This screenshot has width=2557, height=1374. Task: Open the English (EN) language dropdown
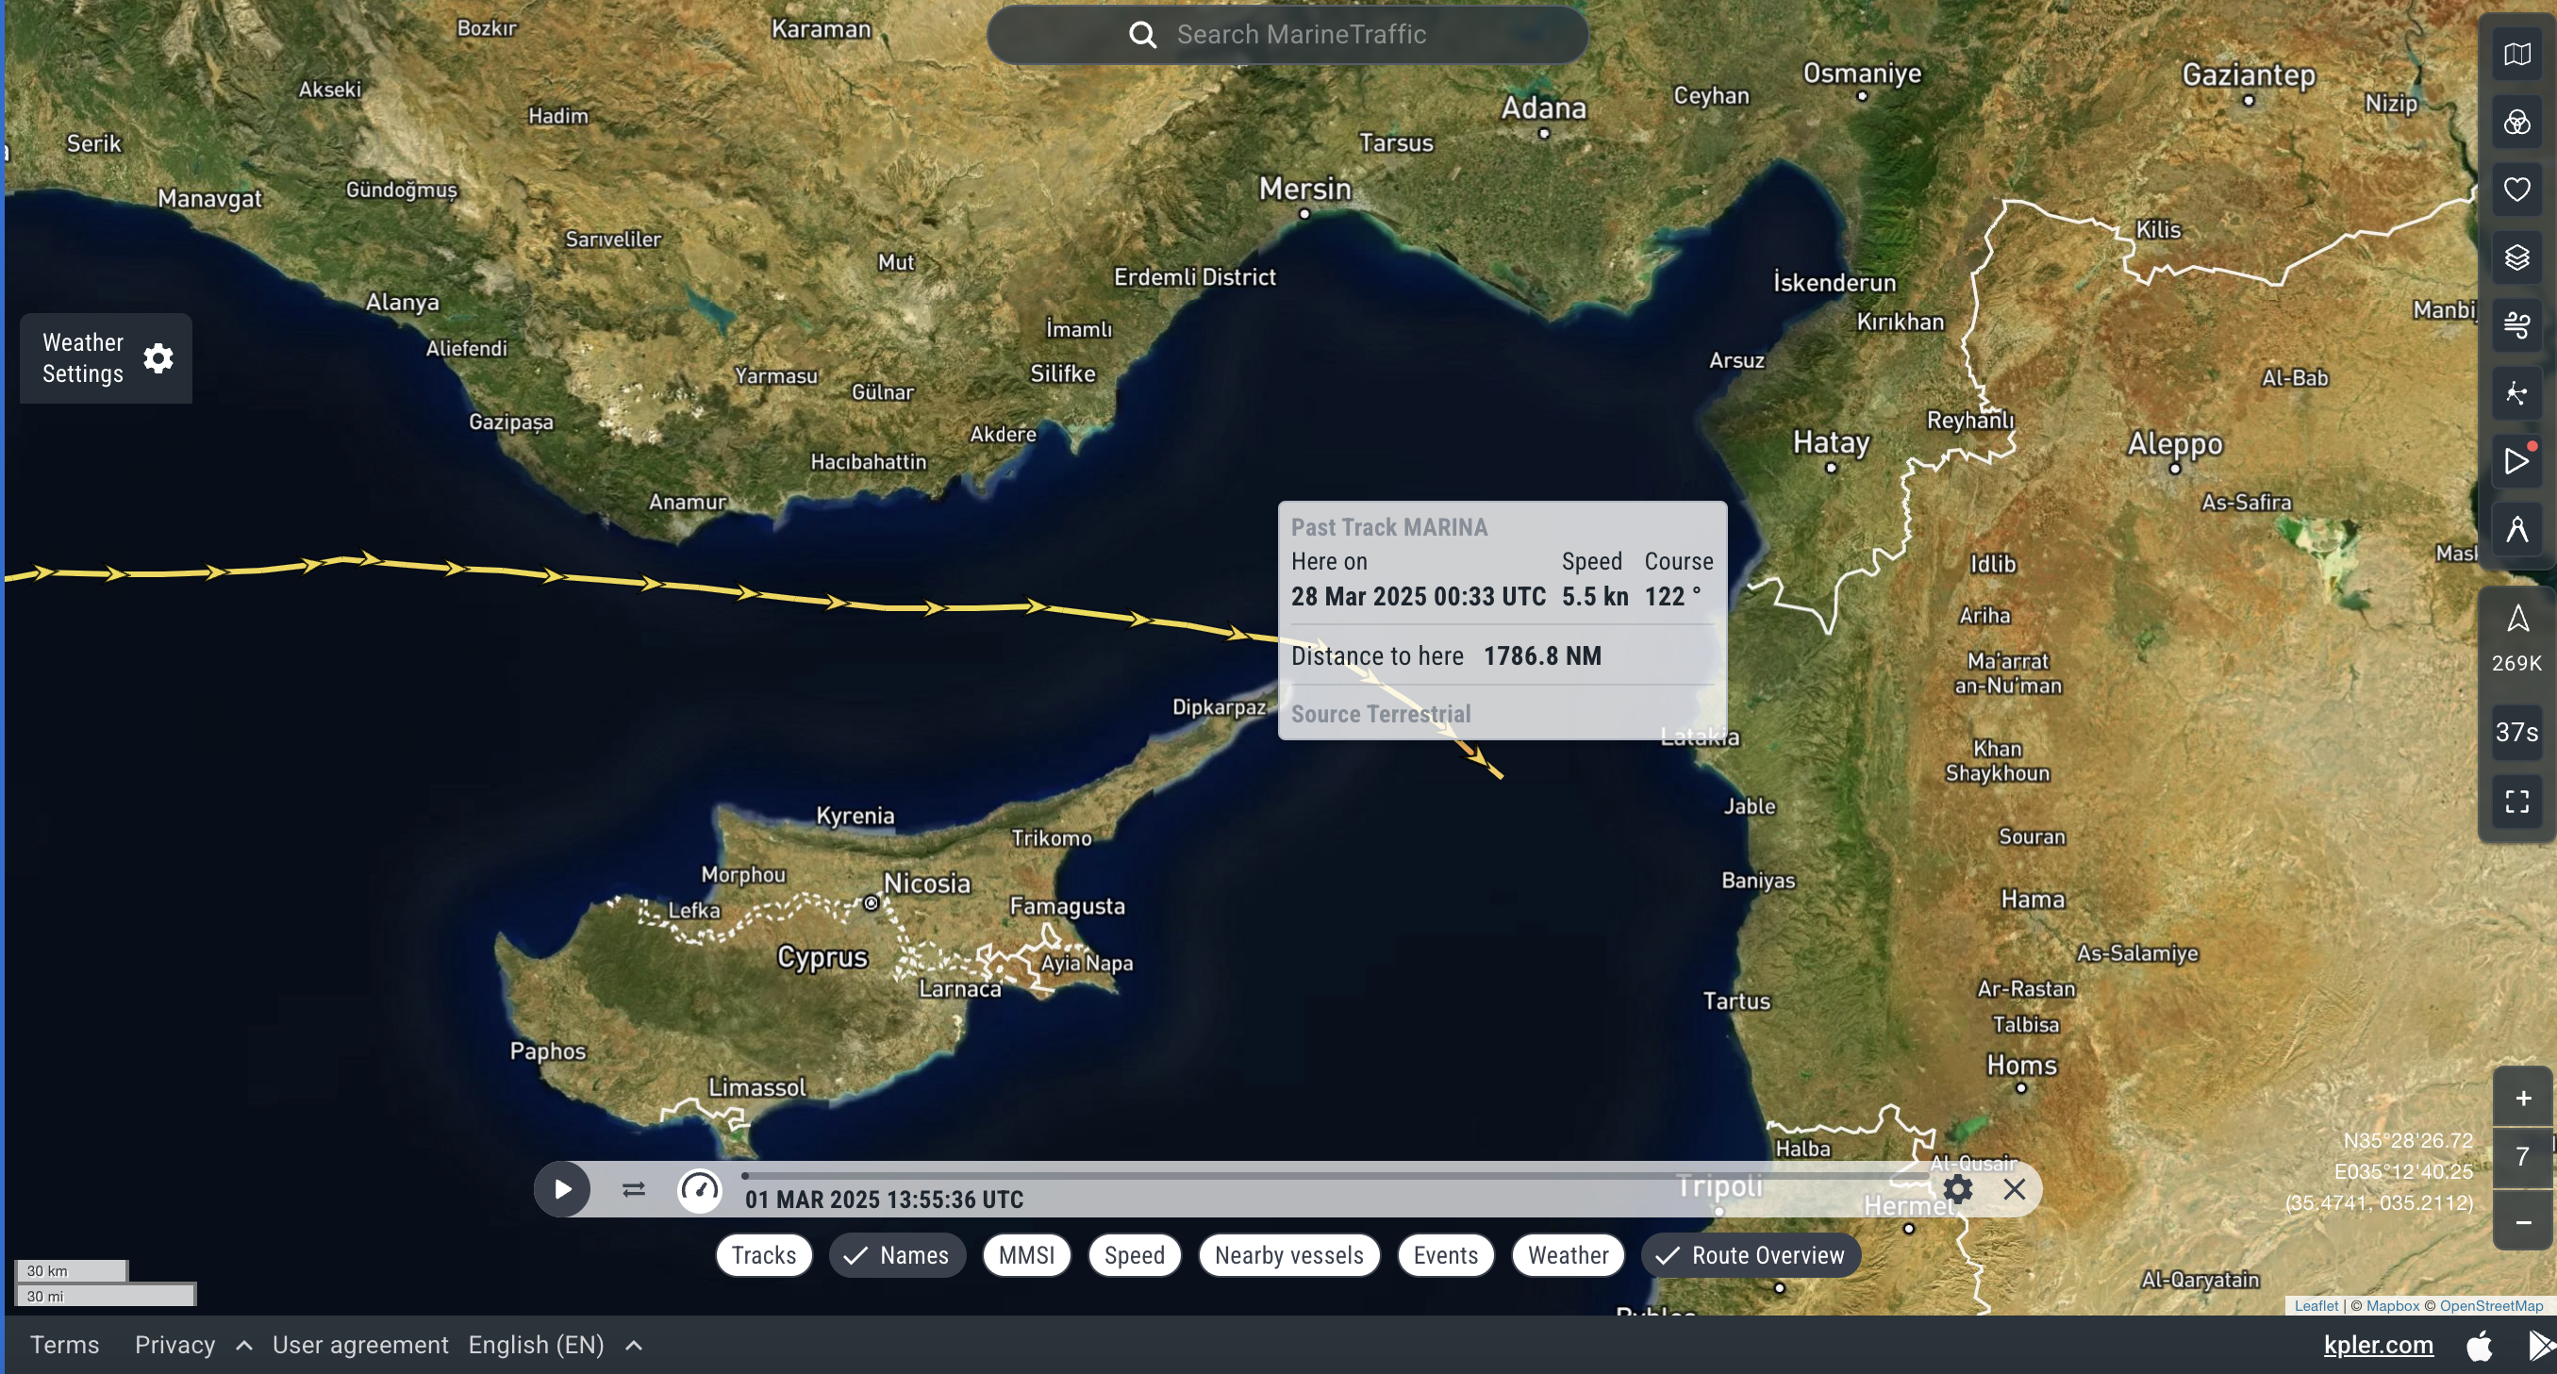coord(536,1345)
